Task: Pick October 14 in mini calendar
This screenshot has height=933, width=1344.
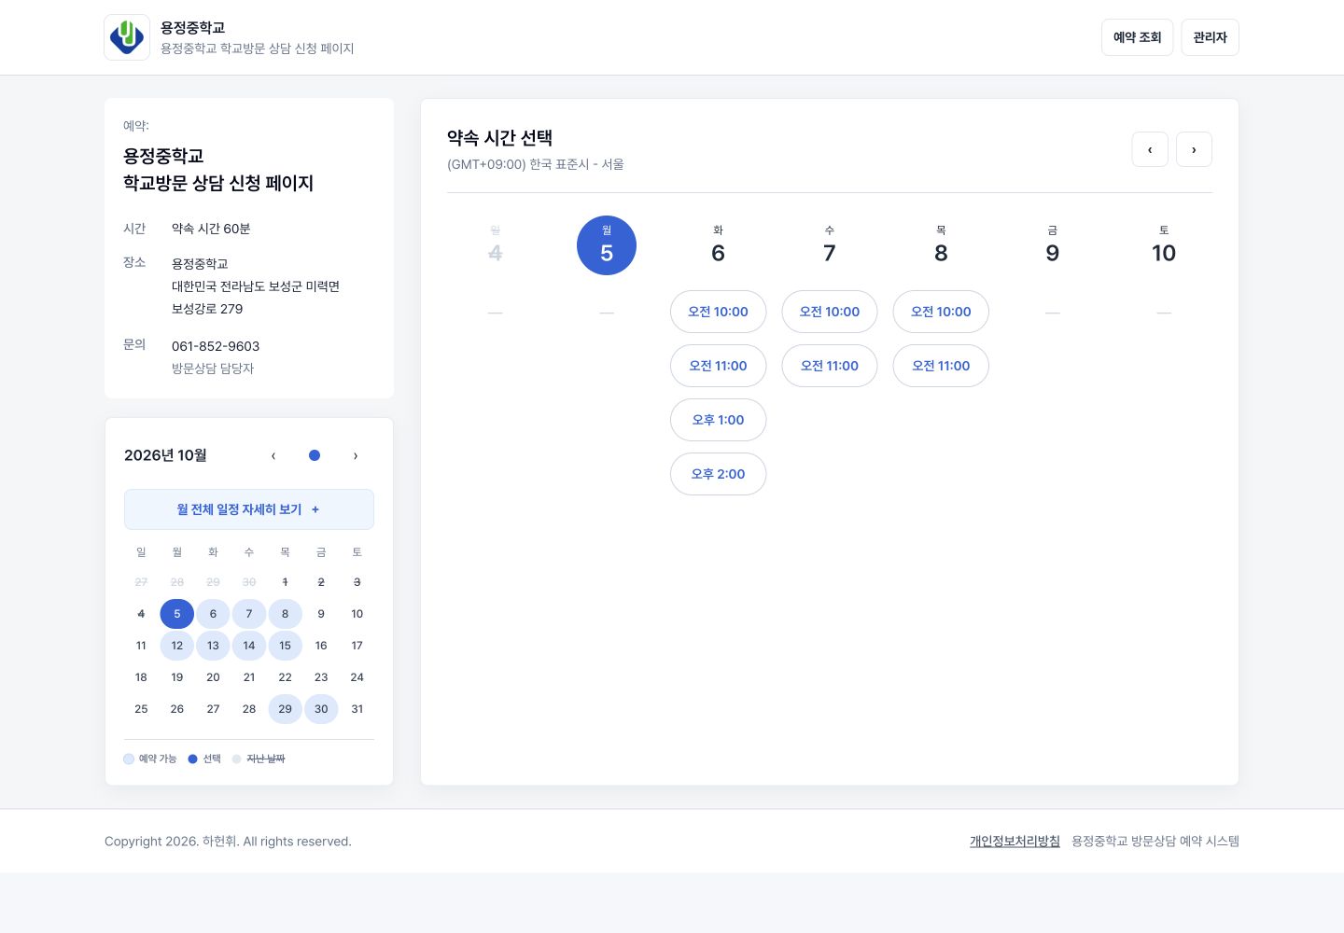Action: pos(249,646)
